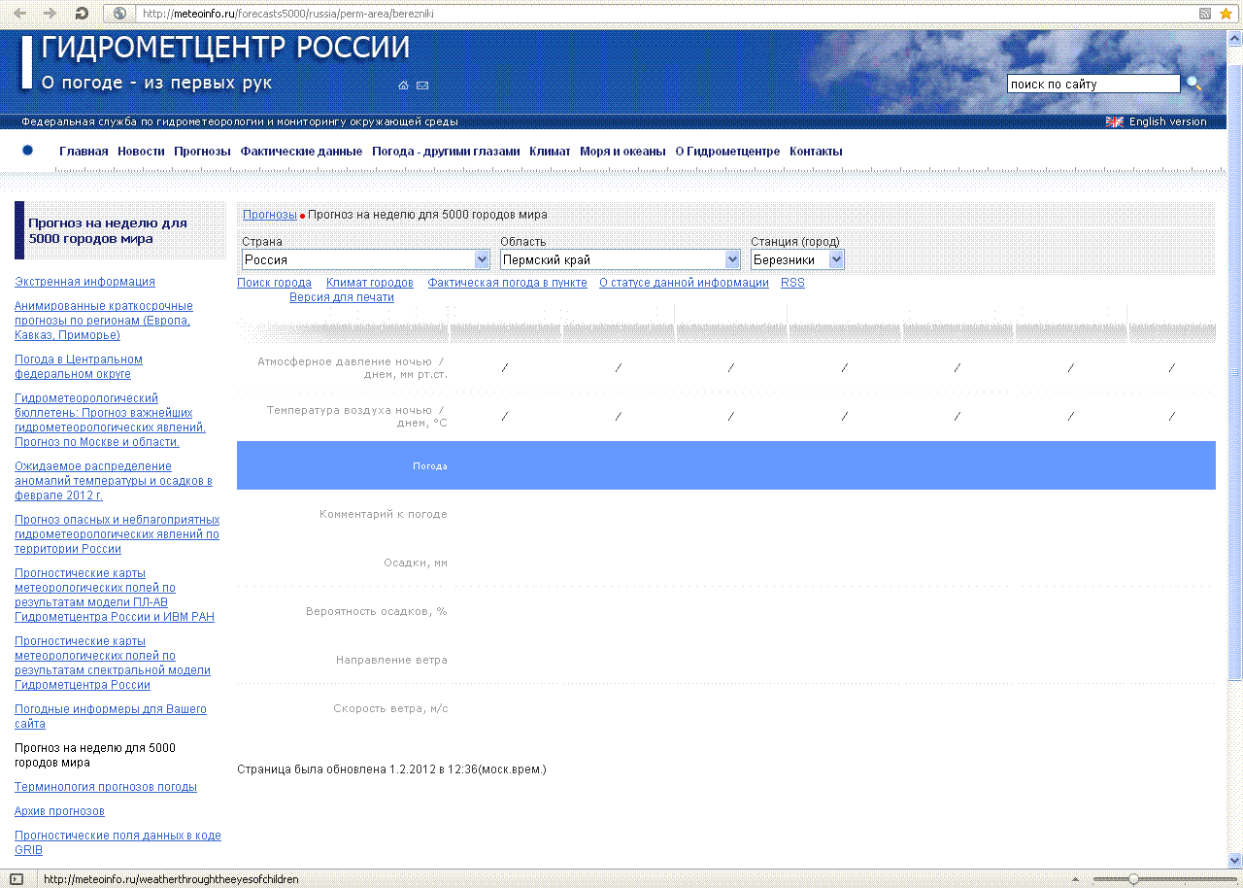The image size is (1243, 888).
Task: Open the Фактические данные menu item
Action: 301,152
